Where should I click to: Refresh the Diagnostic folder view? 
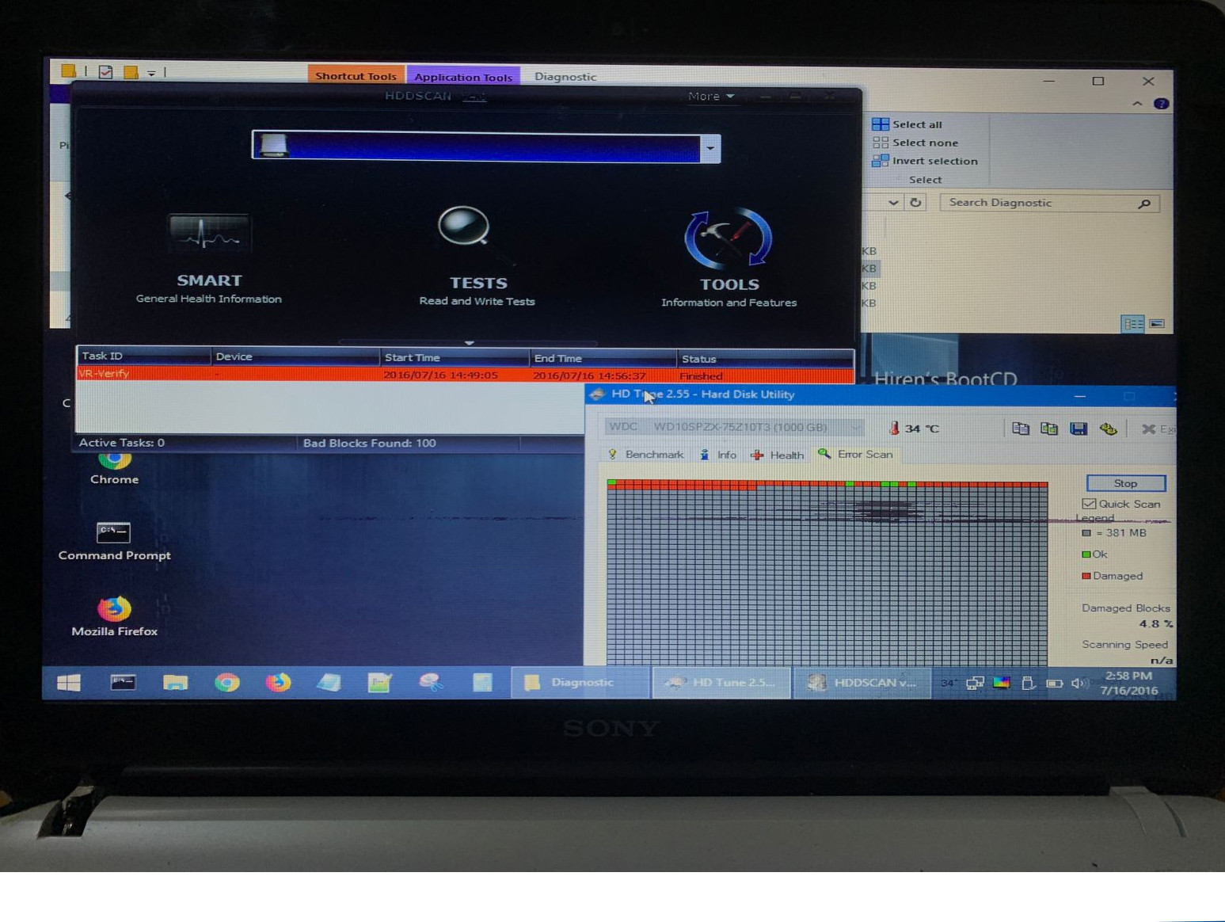click(915, 203)
